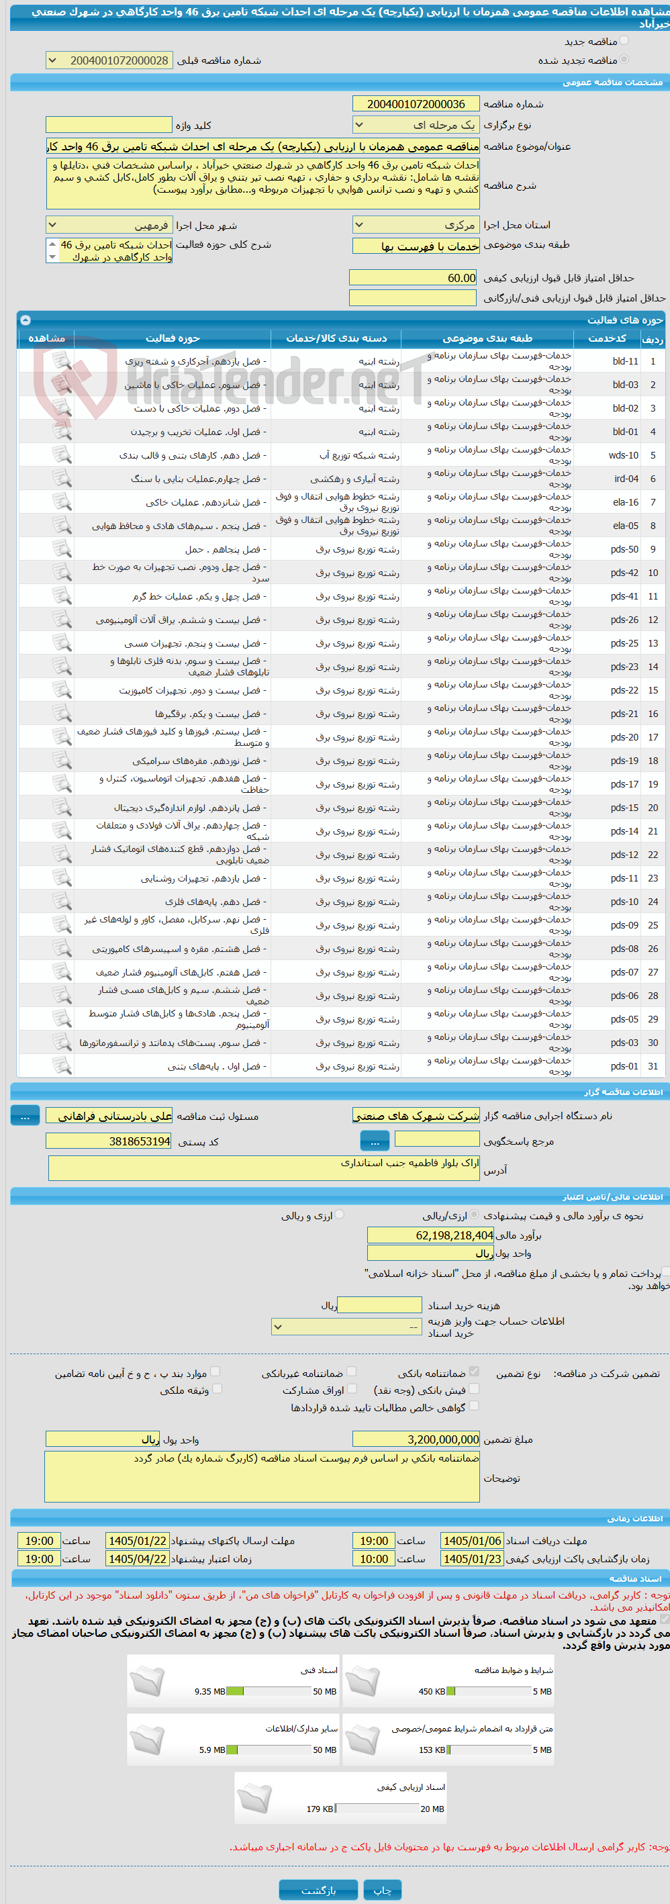Click the اسناد فنی size progress bar
The width and height of the screenshot is (670, 1904).
[x=269, y=1691]
